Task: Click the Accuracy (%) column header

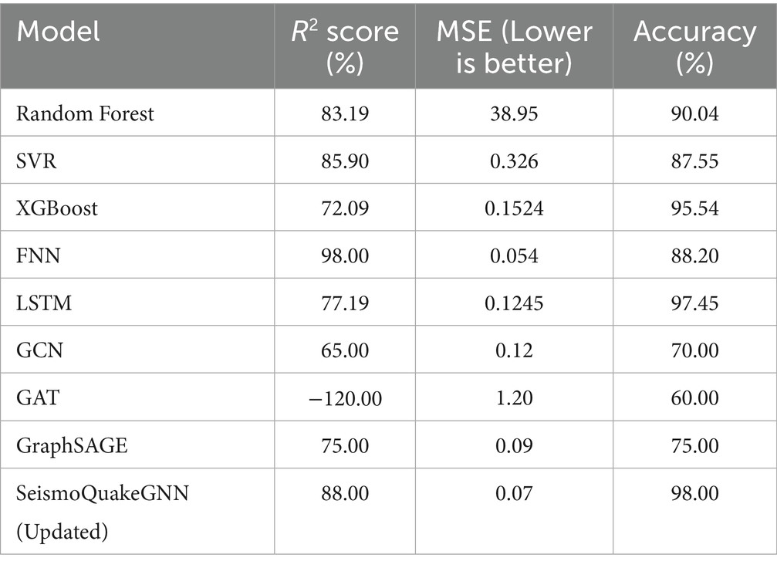Action: click(694, 45)
